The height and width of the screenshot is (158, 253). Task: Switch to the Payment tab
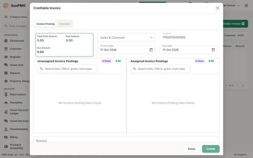[x=65, y=24]
